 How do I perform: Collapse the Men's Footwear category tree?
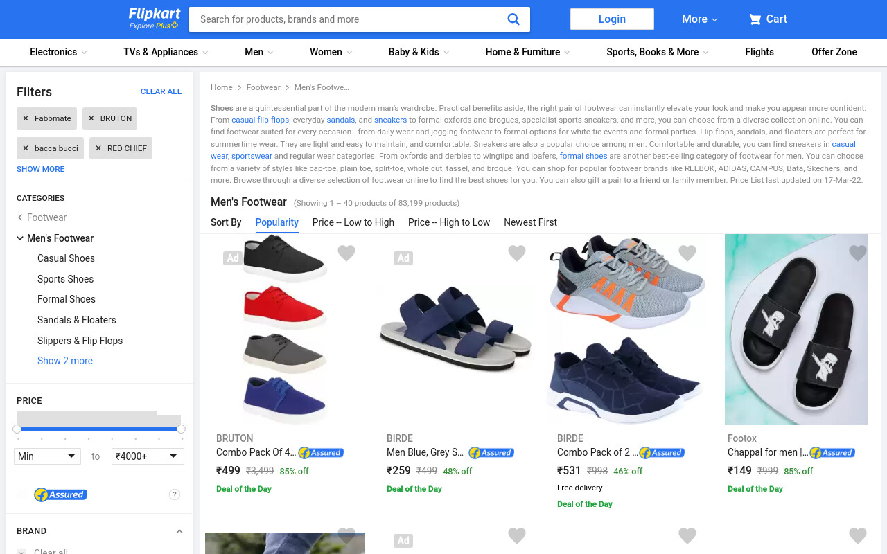click(x=20, y=238)
